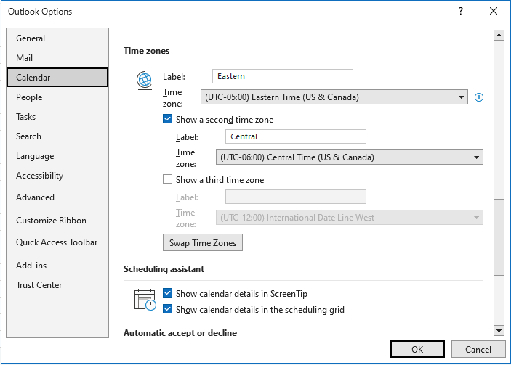Click the Swap Time Zones button
Screen dimensions: 511x365
tap(203, 242)
